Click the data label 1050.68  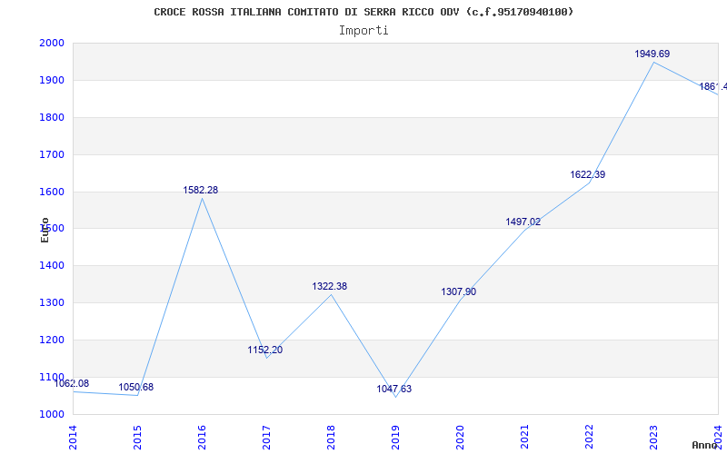(x=135, y=388)
